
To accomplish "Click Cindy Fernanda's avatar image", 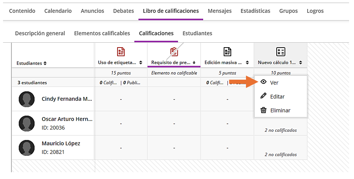I will pyautogui.click(x=27, y=99).
